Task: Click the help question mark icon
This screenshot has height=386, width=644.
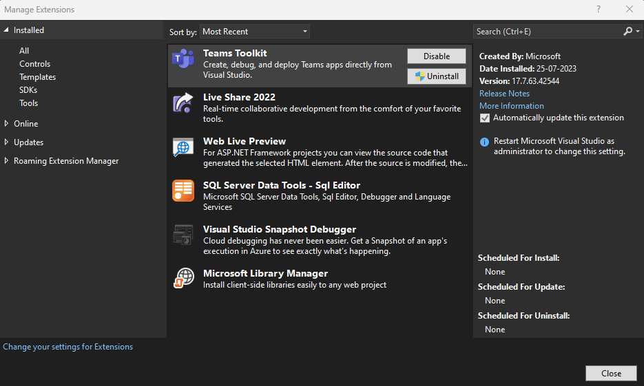Action: tap(598, 10)
